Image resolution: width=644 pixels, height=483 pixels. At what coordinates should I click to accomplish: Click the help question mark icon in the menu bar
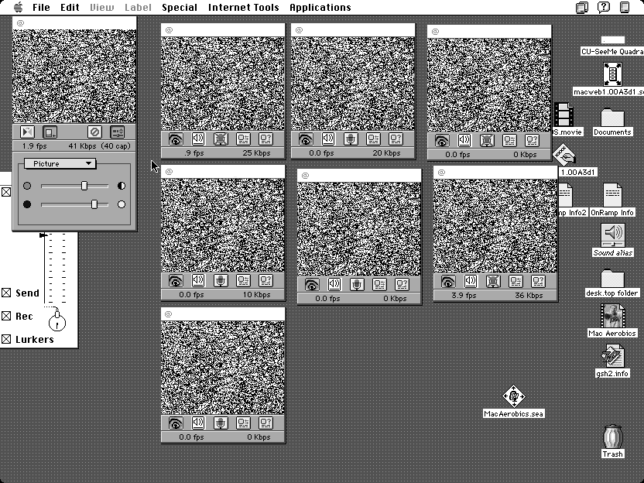(604, 8)
